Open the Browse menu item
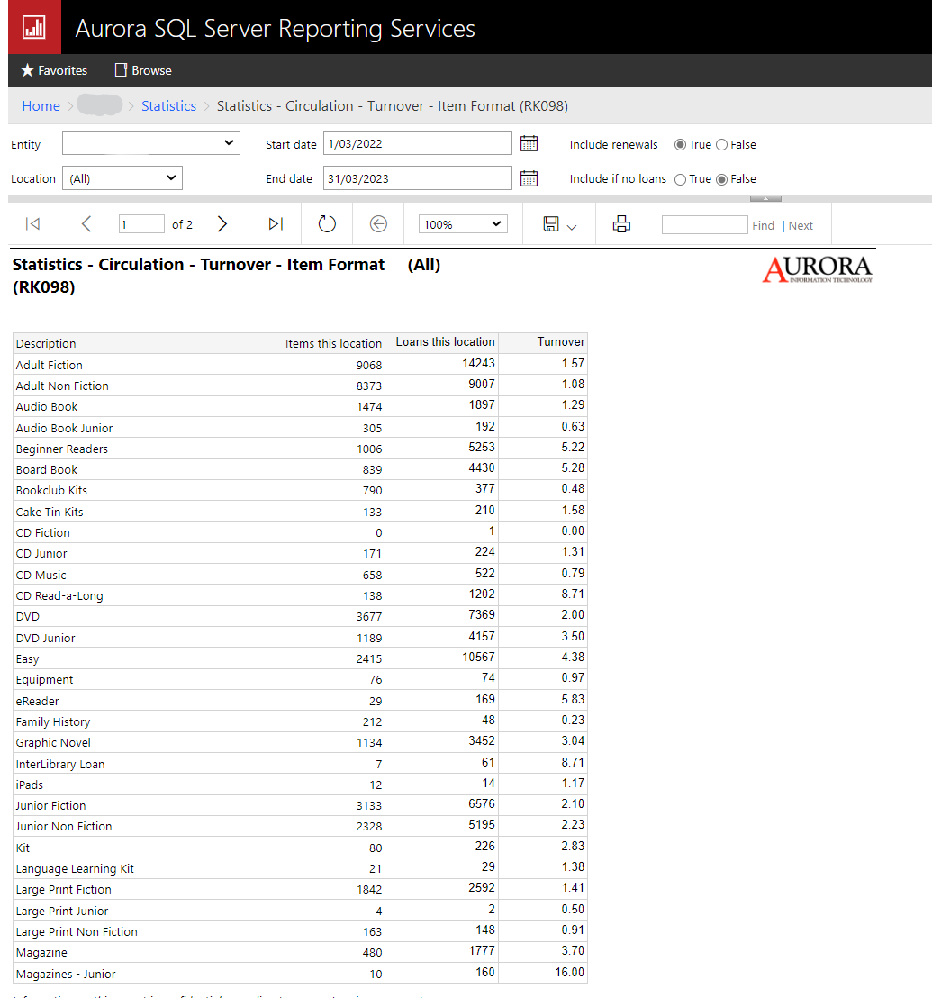 pyautogui.click(x=143, y=70)
